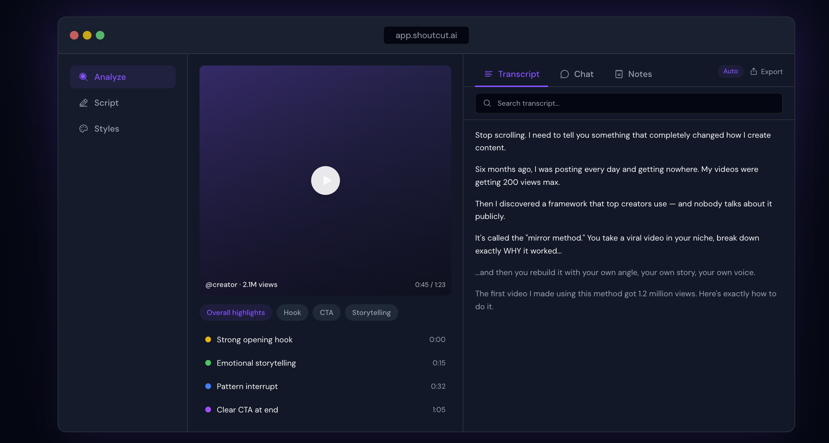829x443 pixels.
Task: Enable the Hook highlight filter
Action: (x=292, y=312)
